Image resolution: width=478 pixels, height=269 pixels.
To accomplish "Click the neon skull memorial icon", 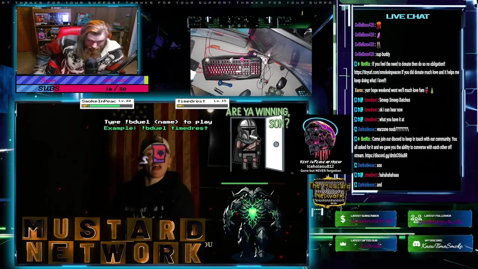I will click(320, 139).
